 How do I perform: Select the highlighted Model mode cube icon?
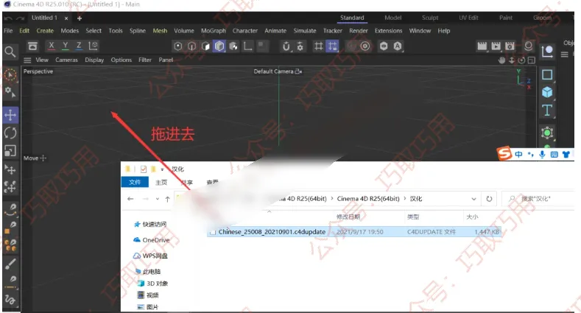point(219,46)
